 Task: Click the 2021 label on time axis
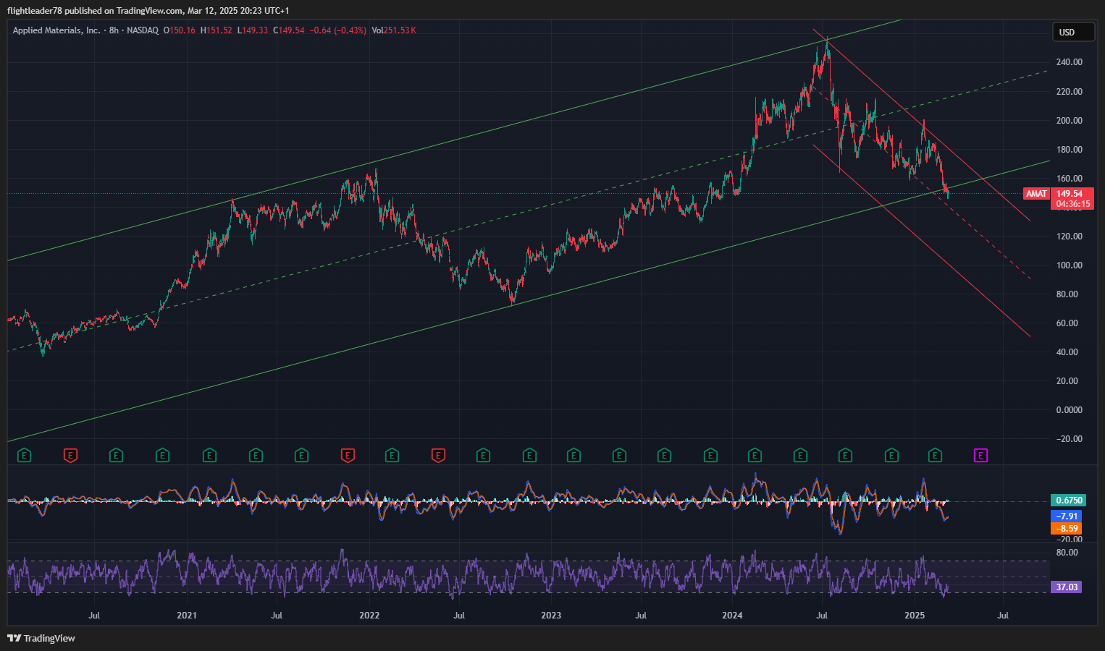point(187,616)
